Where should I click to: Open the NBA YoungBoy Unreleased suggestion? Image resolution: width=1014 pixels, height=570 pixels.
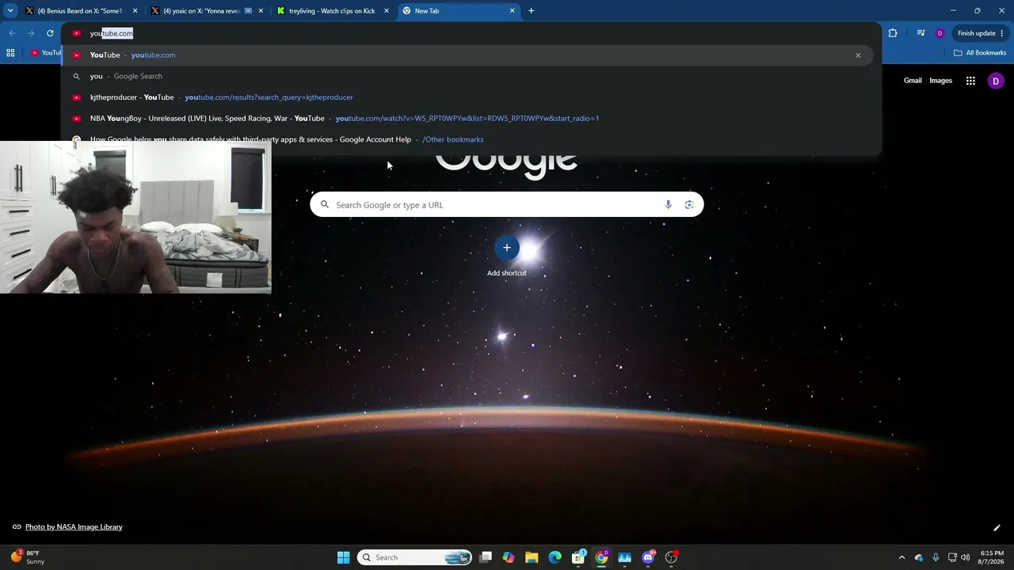[x=467, y=118]
